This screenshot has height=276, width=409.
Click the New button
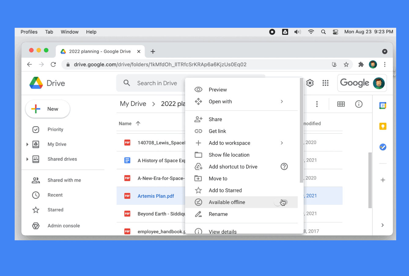coord(48,109)
